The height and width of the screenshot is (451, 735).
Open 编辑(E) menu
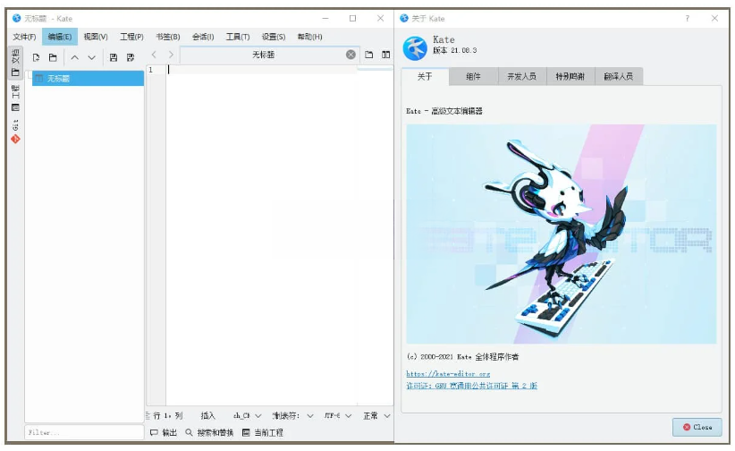click(60, 37)
